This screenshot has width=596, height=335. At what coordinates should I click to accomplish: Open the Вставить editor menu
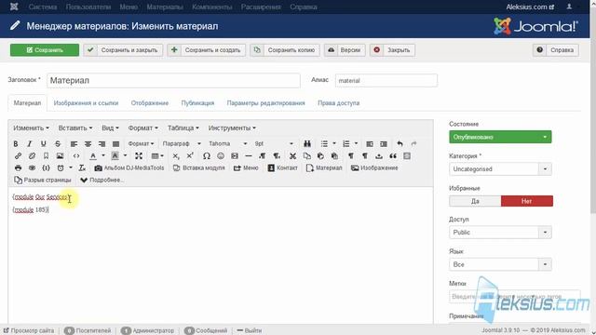coord(75,128)
